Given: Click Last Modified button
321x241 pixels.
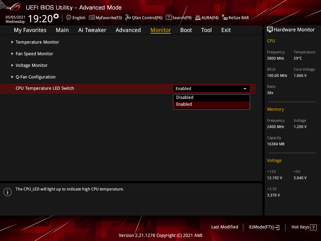Looking at the screenshot, I should coord(224,227).
